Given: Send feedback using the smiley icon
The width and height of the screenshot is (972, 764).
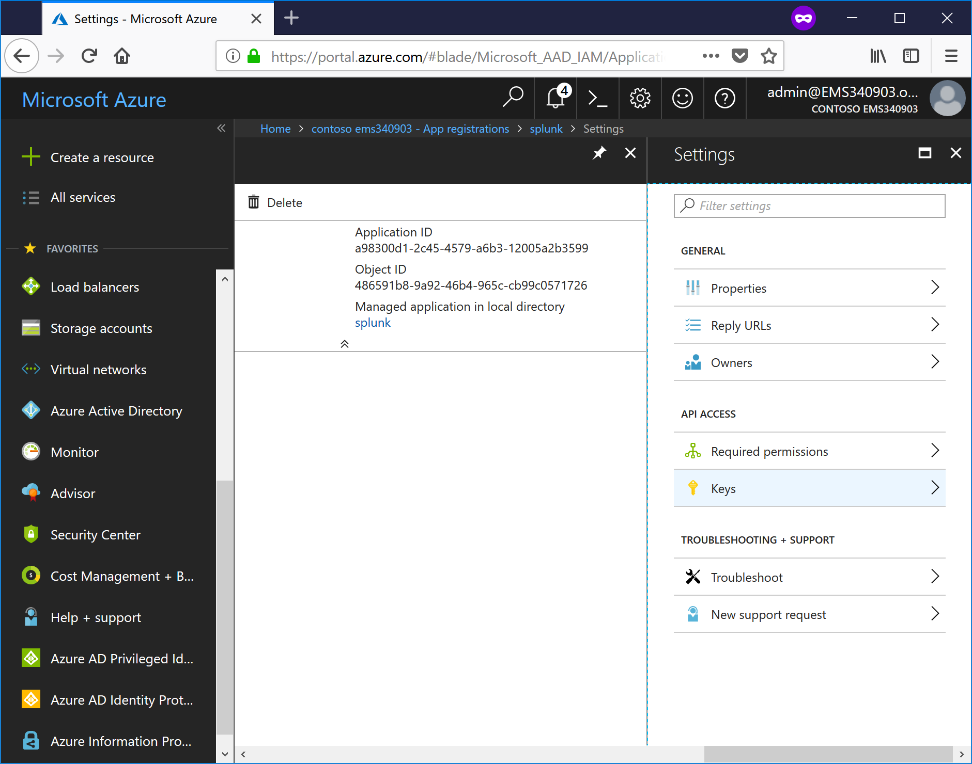Looking at the screenshot, I should pyautogui.click(x=683, y=98).
